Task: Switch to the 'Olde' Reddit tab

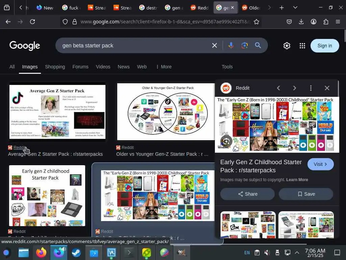Action: 251,8
